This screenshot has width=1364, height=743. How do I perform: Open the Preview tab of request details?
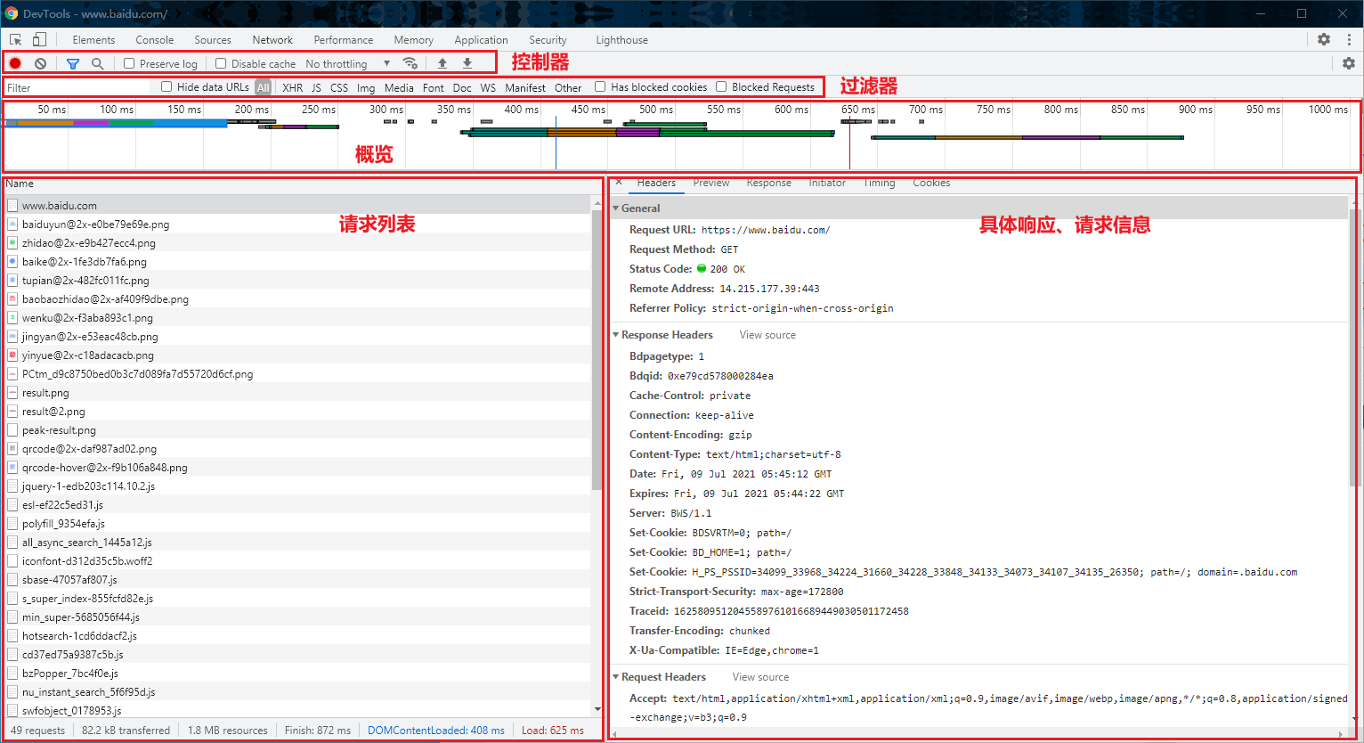711,183
